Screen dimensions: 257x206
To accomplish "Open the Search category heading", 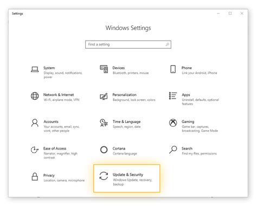I will tap(187, 149).
